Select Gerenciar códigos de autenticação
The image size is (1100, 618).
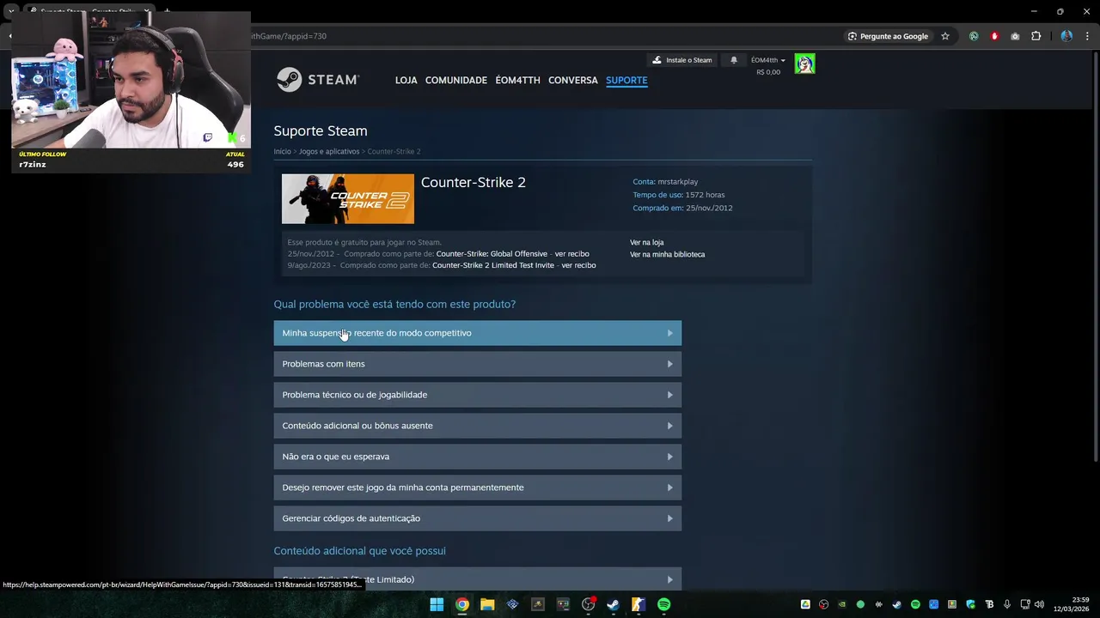pyautogui.click(x=477, y=518)
